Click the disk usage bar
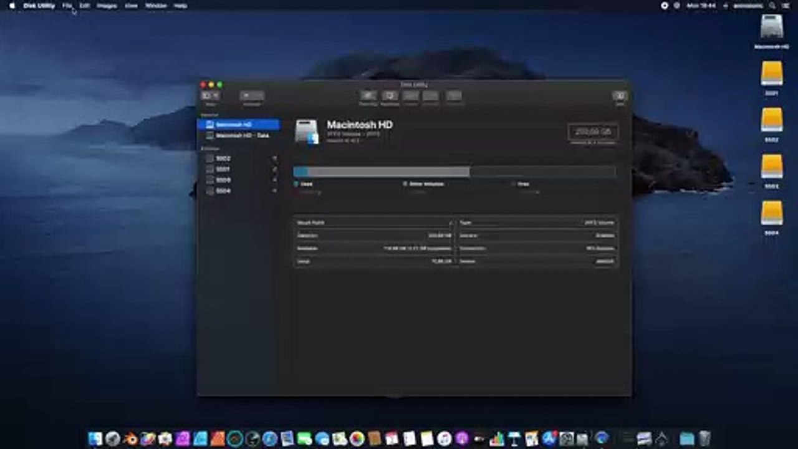Image resolution: width=798 pixels, height=449 pixels. pyautogui.click(x=454, y=171)
